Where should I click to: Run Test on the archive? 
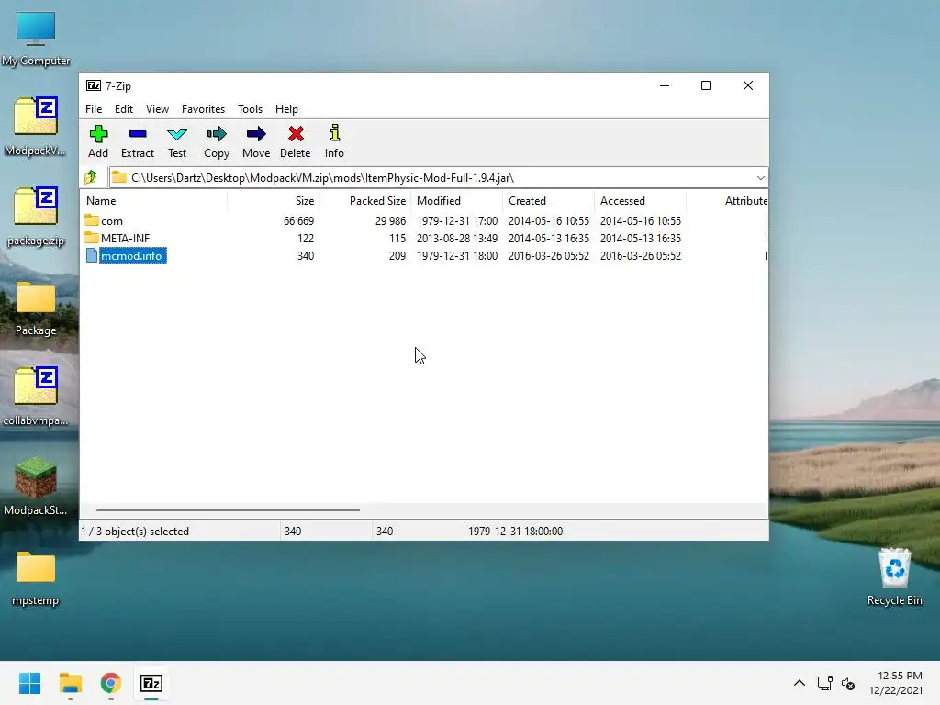177,141
